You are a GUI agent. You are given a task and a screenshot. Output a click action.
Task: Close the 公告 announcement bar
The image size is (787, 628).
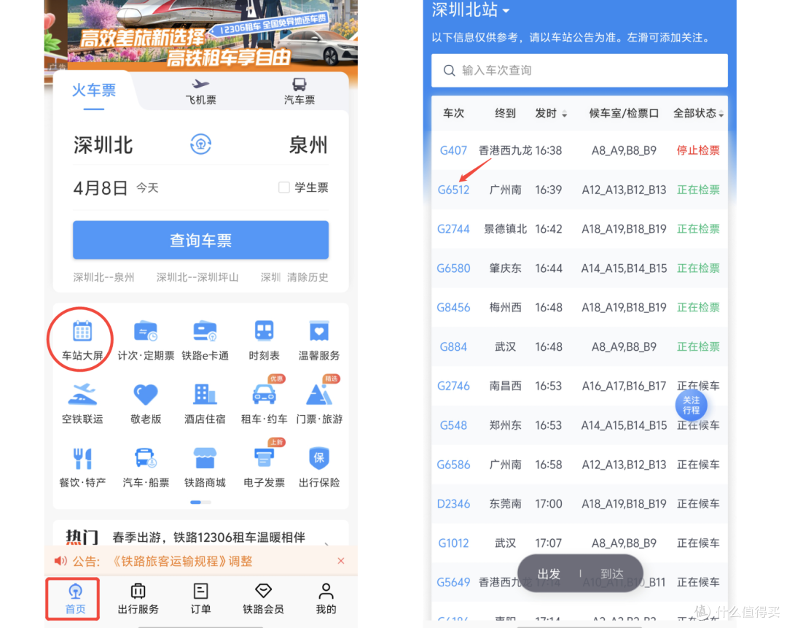coord(341,561)
